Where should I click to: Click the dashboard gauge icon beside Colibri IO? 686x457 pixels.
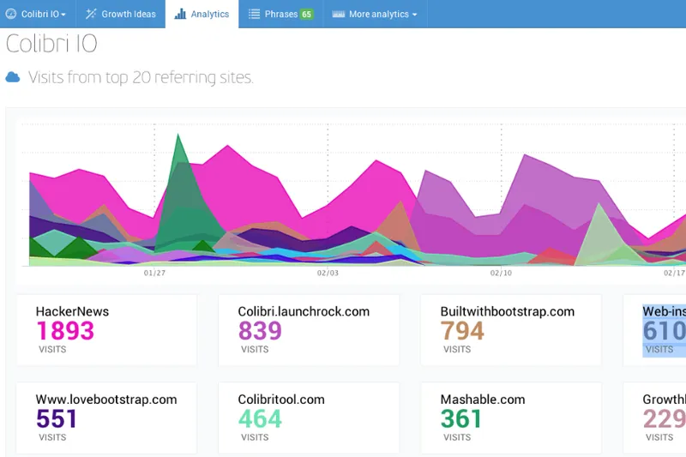11,14
